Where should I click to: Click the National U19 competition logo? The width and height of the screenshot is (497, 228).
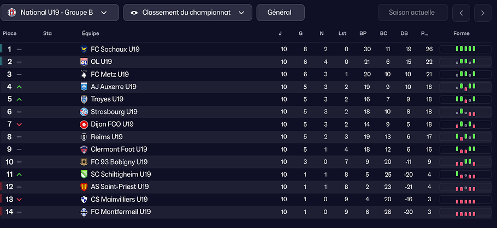(12, 13)
